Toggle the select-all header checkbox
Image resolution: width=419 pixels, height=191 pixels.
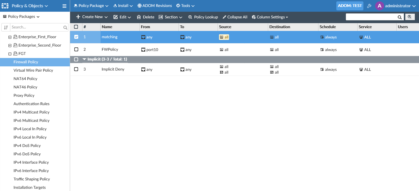(x=76, y=27)
